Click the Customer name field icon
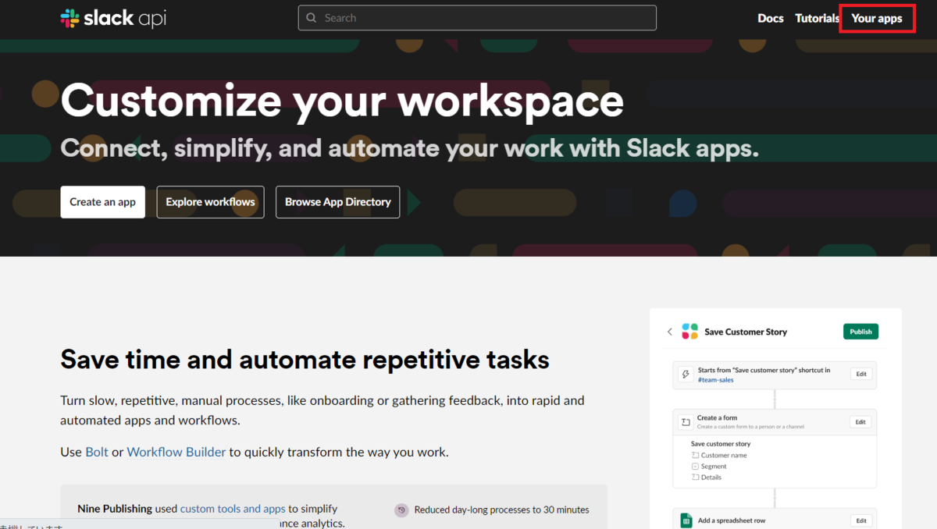 pos(695,455)
